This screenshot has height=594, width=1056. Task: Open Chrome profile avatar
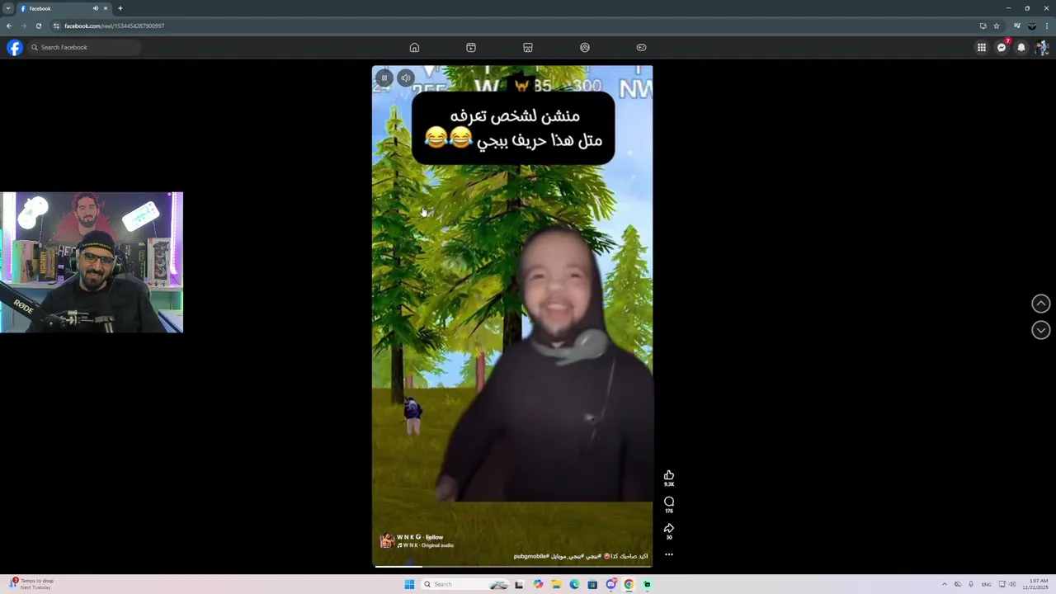point(1031,26)
